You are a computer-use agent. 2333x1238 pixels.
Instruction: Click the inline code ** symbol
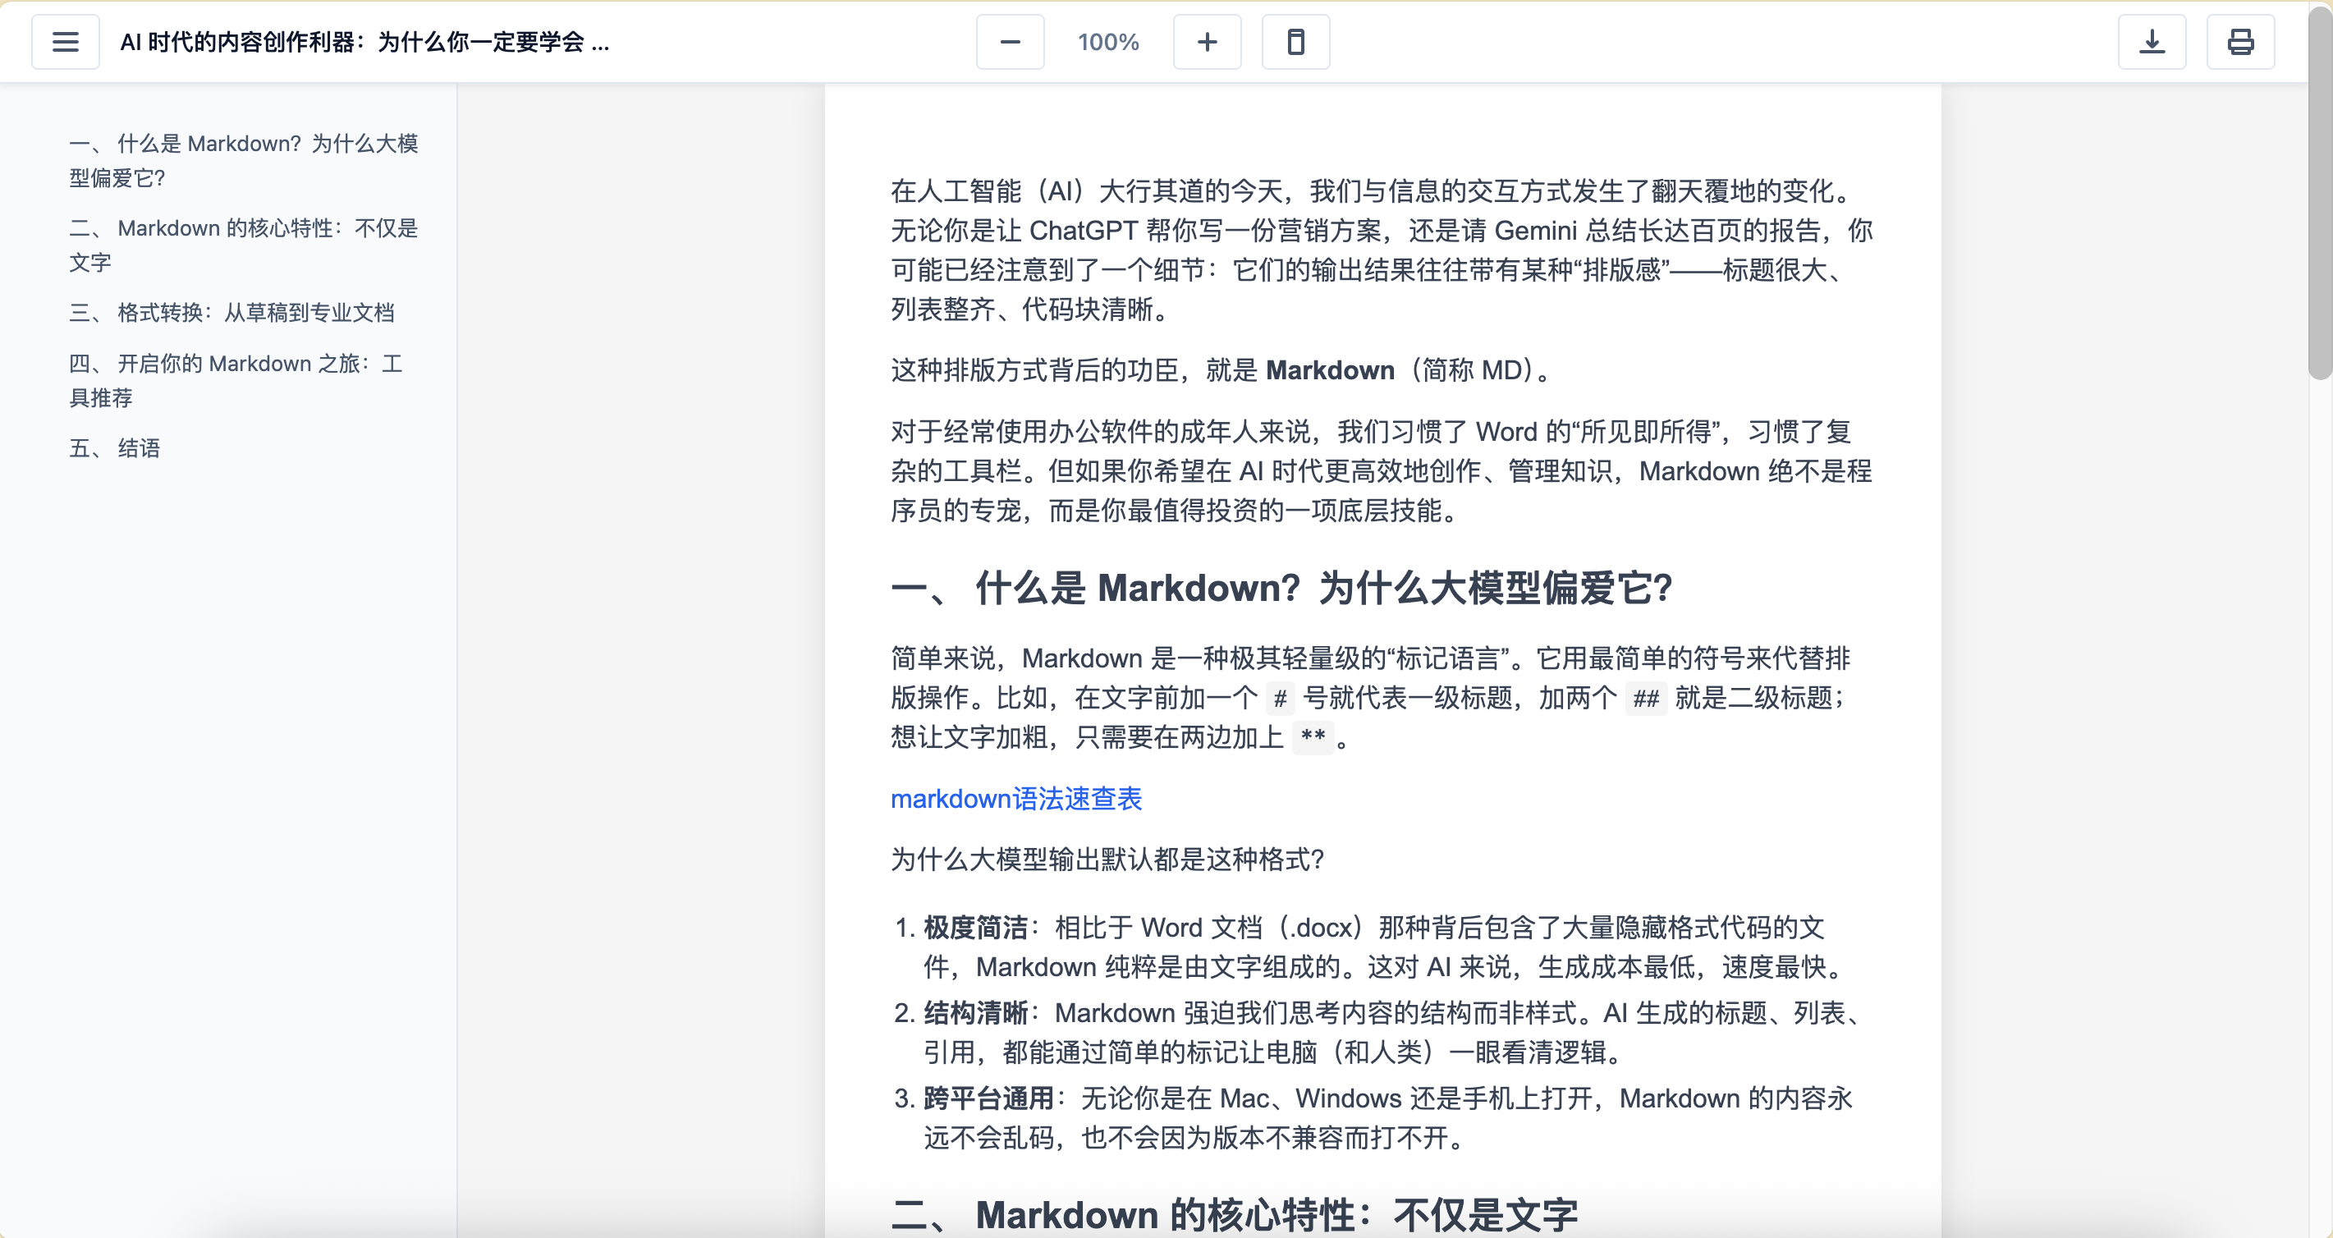click(1313, 737)
